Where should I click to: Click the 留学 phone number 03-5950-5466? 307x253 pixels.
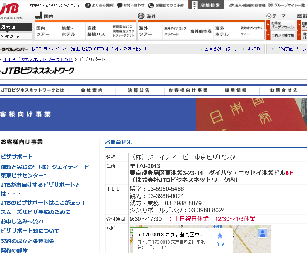165,189
